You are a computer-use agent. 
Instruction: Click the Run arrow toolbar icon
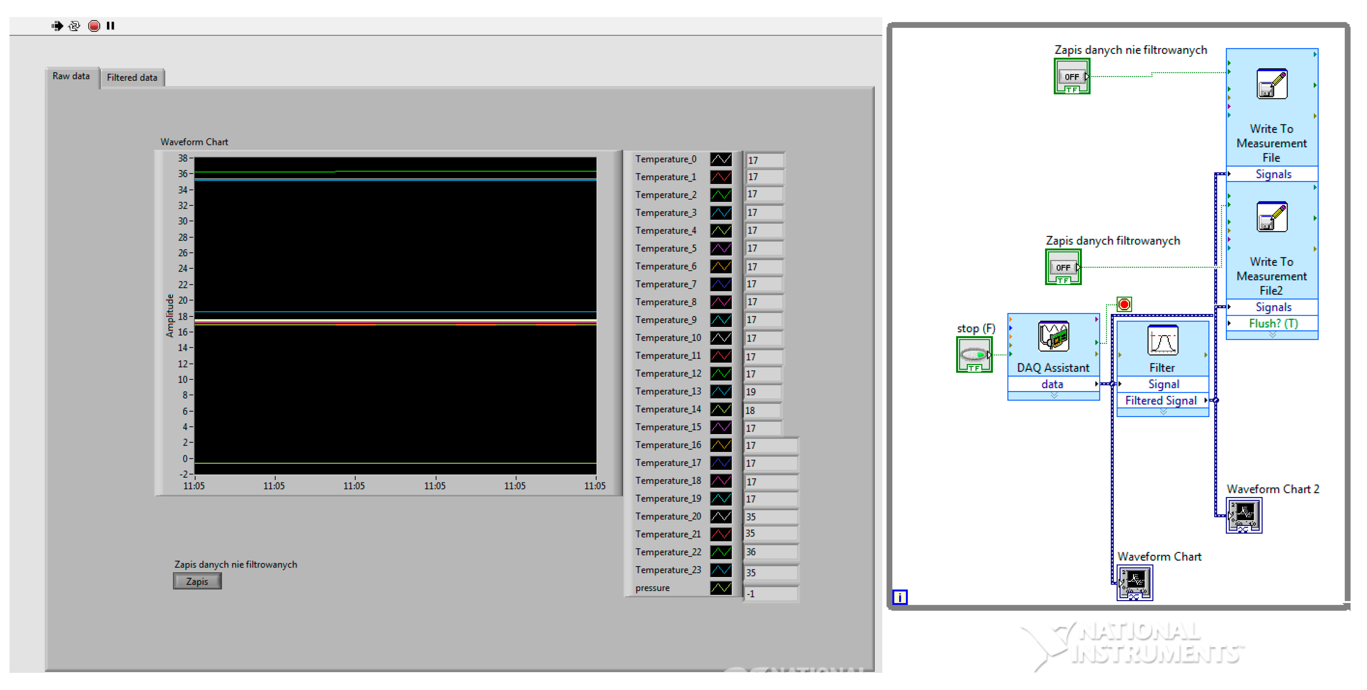[57, 26]
